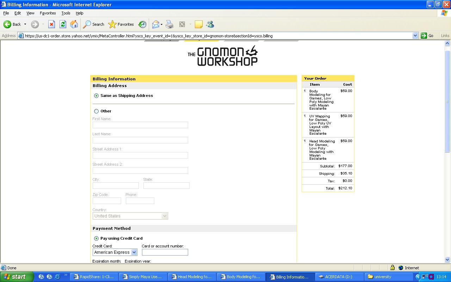The height and width of the screenshot is (282, 451).
Task: Open the Edit menu
Action: (18, 13)
